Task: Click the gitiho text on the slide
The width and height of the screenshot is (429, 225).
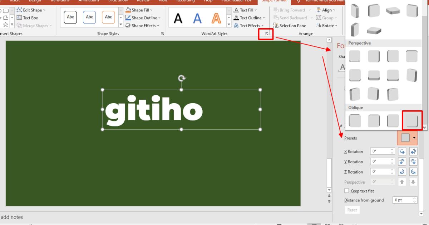Action: click(154, 110)
